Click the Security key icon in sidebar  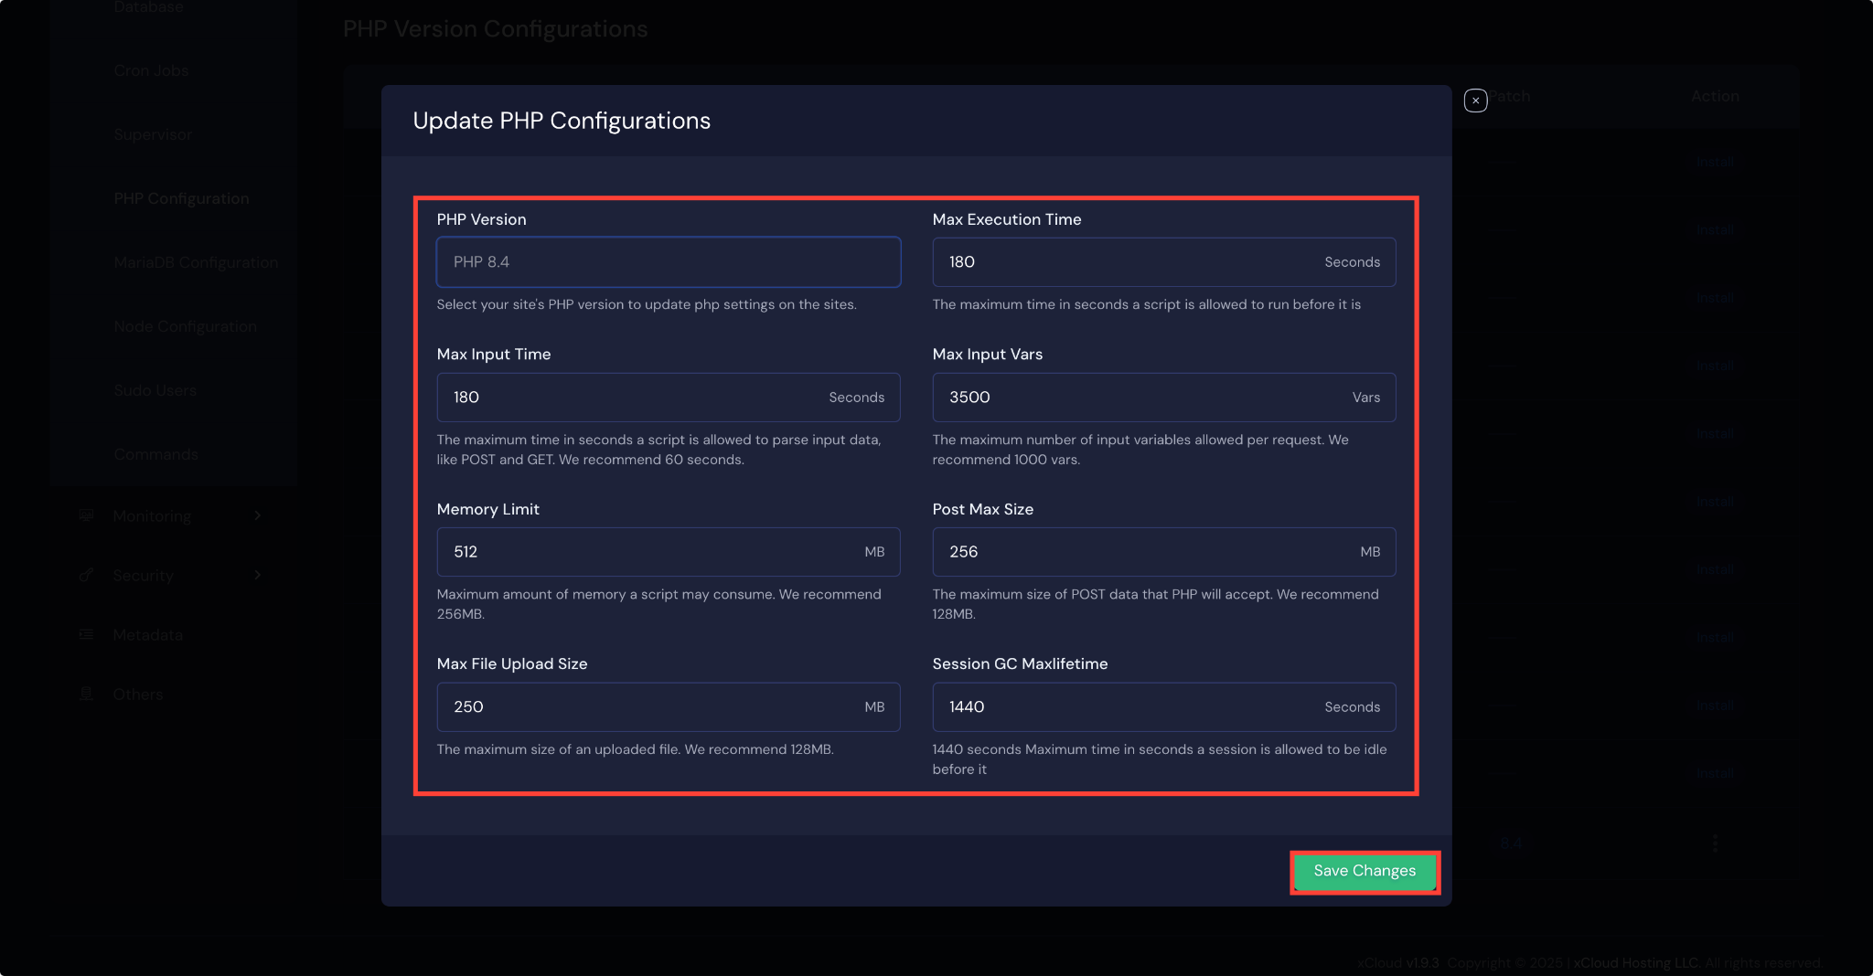coord(87,575)
